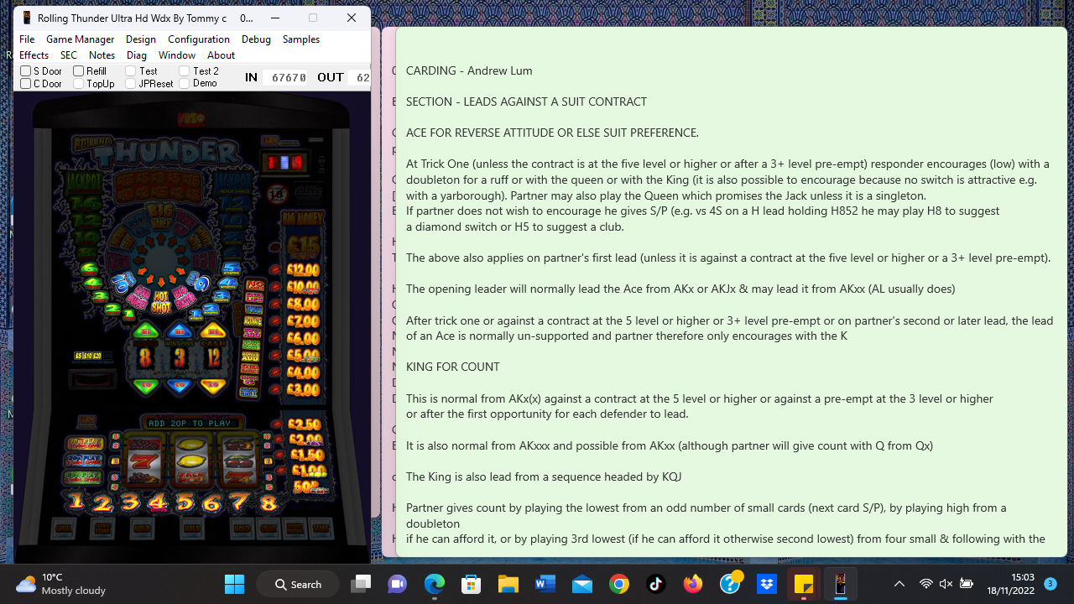Click the SECTION - LEADS AGAINST A SUIT CONTRACT line
1074x604 pixels.
pos(526,102)
